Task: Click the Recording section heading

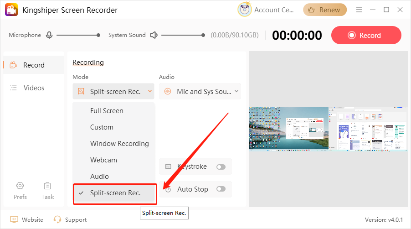Action: tap(88, 62)
